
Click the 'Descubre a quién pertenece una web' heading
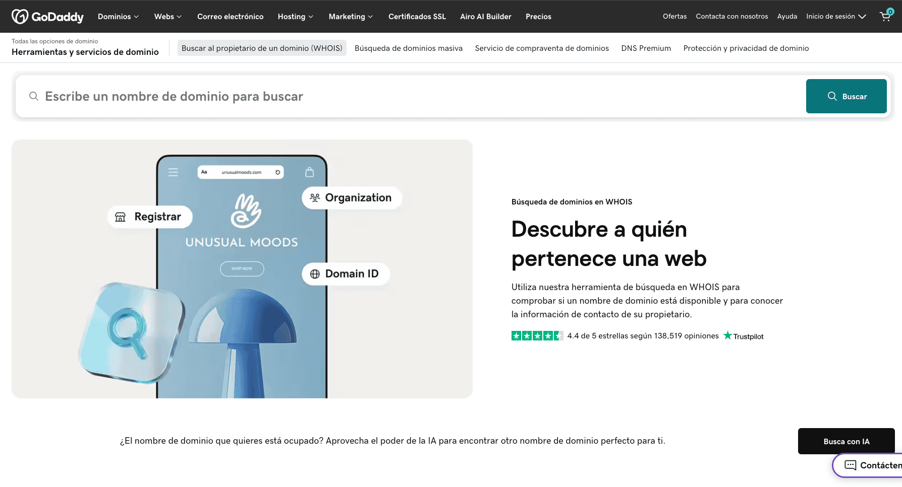609,244
